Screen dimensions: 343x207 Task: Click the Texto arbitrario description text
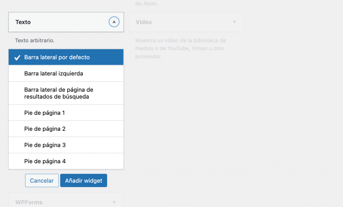click(x=35, y=40)
